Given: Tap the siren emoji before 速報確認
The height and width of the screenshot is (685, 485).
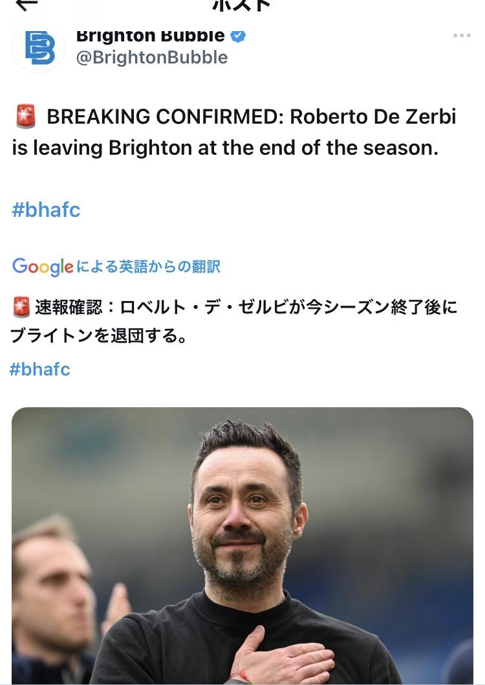Looking at the screenshot, I should coord(21,307).
